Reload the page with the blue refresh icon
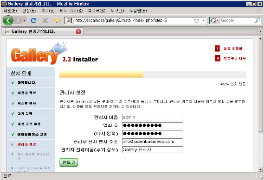 pos(34,21)
